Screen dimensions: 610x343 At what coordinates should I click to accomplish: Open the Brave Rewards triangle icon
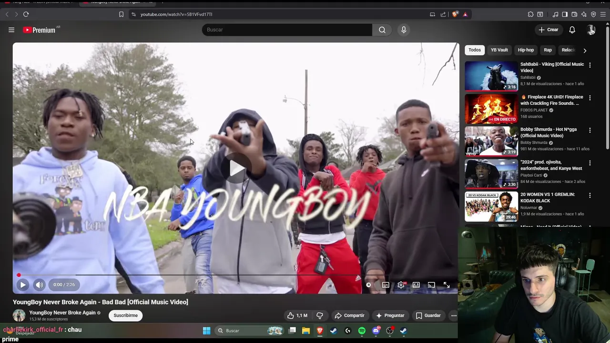coord(465,14)
